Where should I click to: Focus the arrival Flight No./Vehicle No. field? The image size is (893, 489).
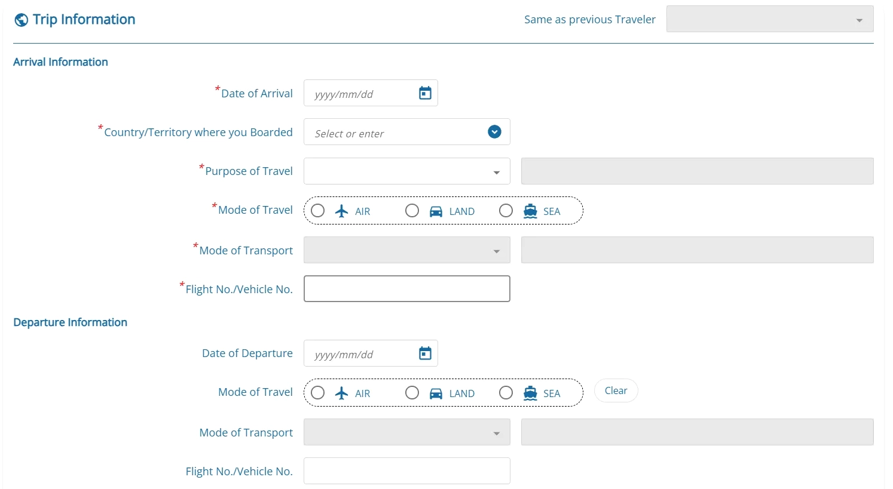pyautogui.click(x=407, y=289)
